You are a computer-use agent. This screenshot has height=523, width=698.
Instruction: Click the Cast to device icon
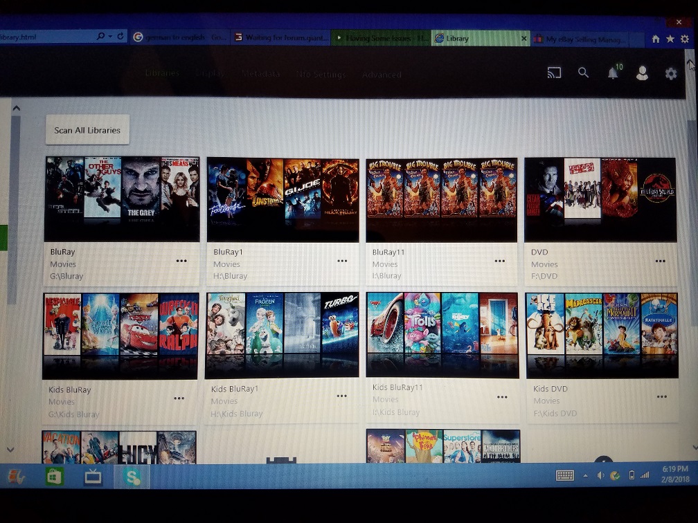[554, 73]
